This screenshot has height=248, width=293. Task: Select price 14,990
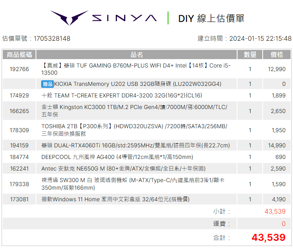[x=277, y=145]
